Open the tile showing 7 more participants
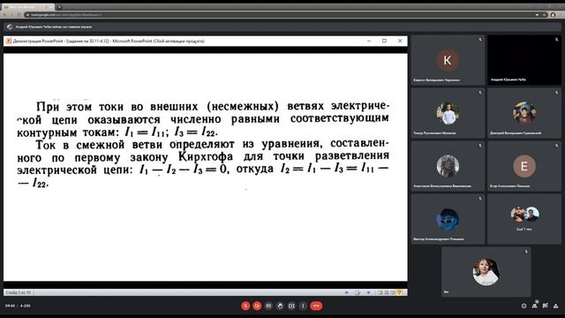The image size is (565, 318). [524, 219]
